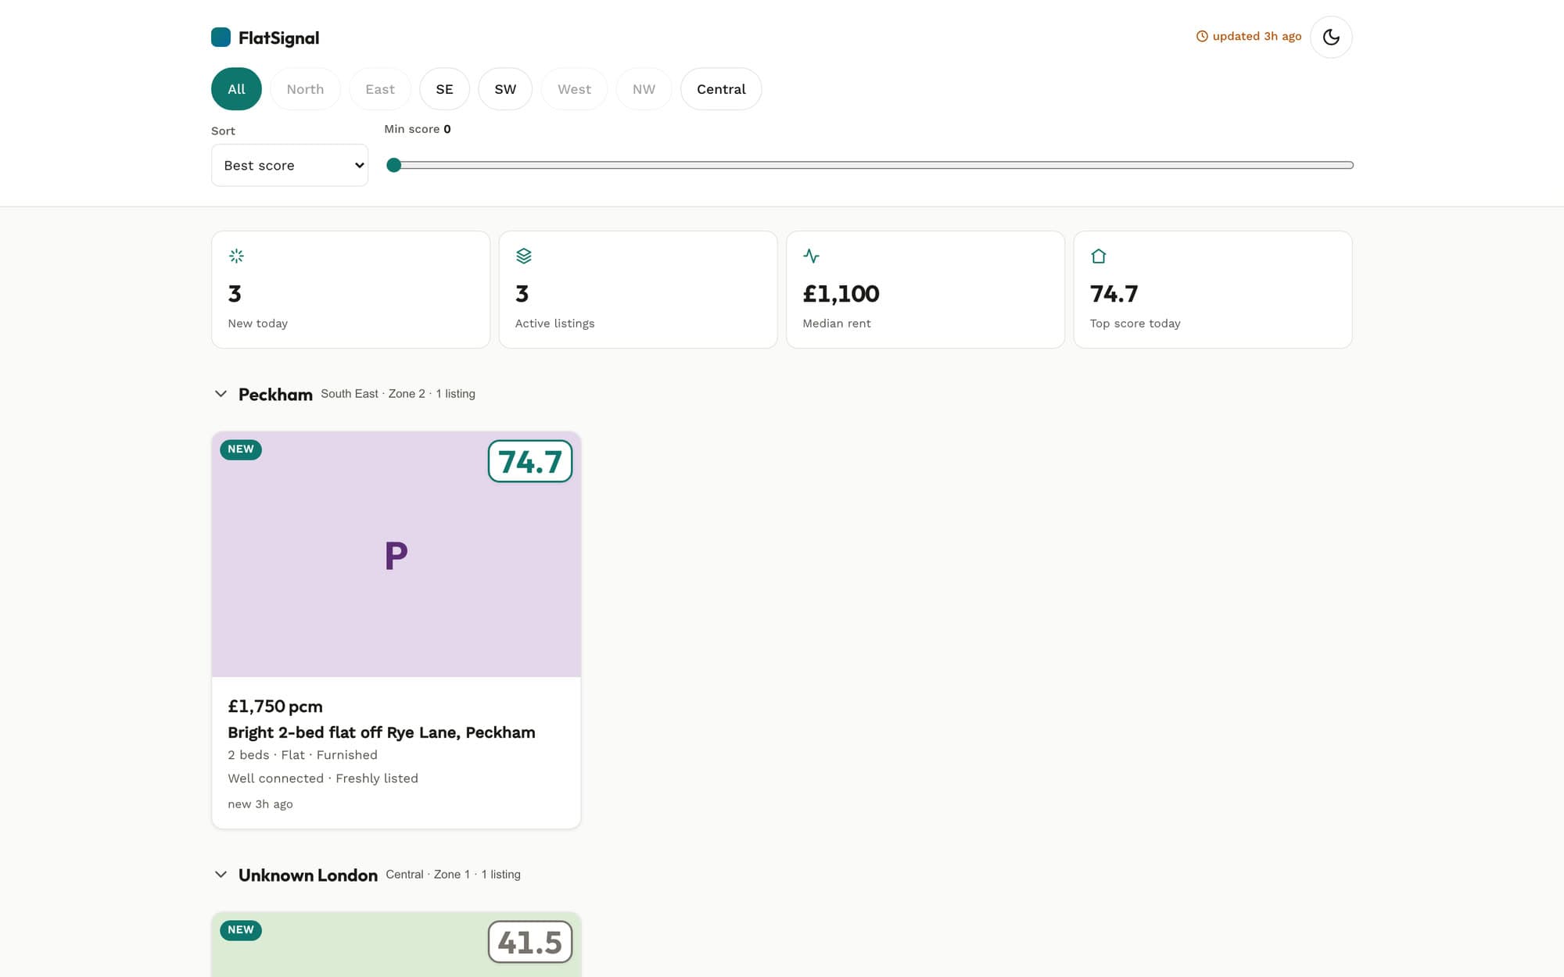Screen dimensions: 1564x977
Task: Show only Central listings
Action: 721,89
